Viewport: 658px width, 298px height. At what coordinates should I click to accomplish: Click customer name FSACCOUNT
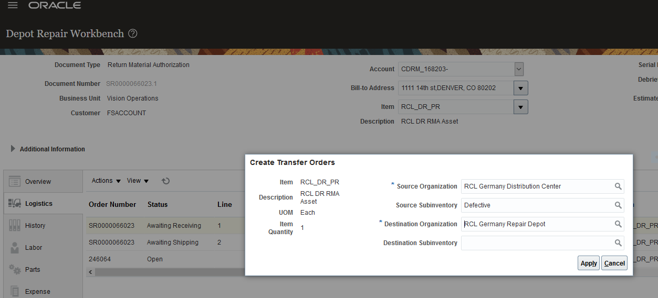[127, 113]
